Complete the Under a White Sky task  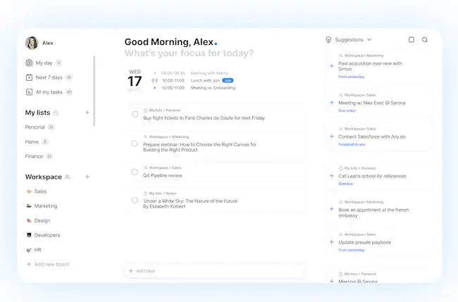point(135,200)
